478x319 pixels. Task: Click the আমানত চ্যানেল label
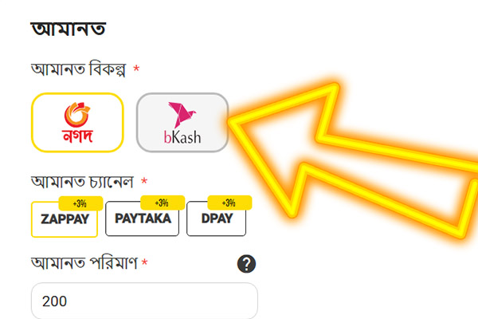point(82,182)
